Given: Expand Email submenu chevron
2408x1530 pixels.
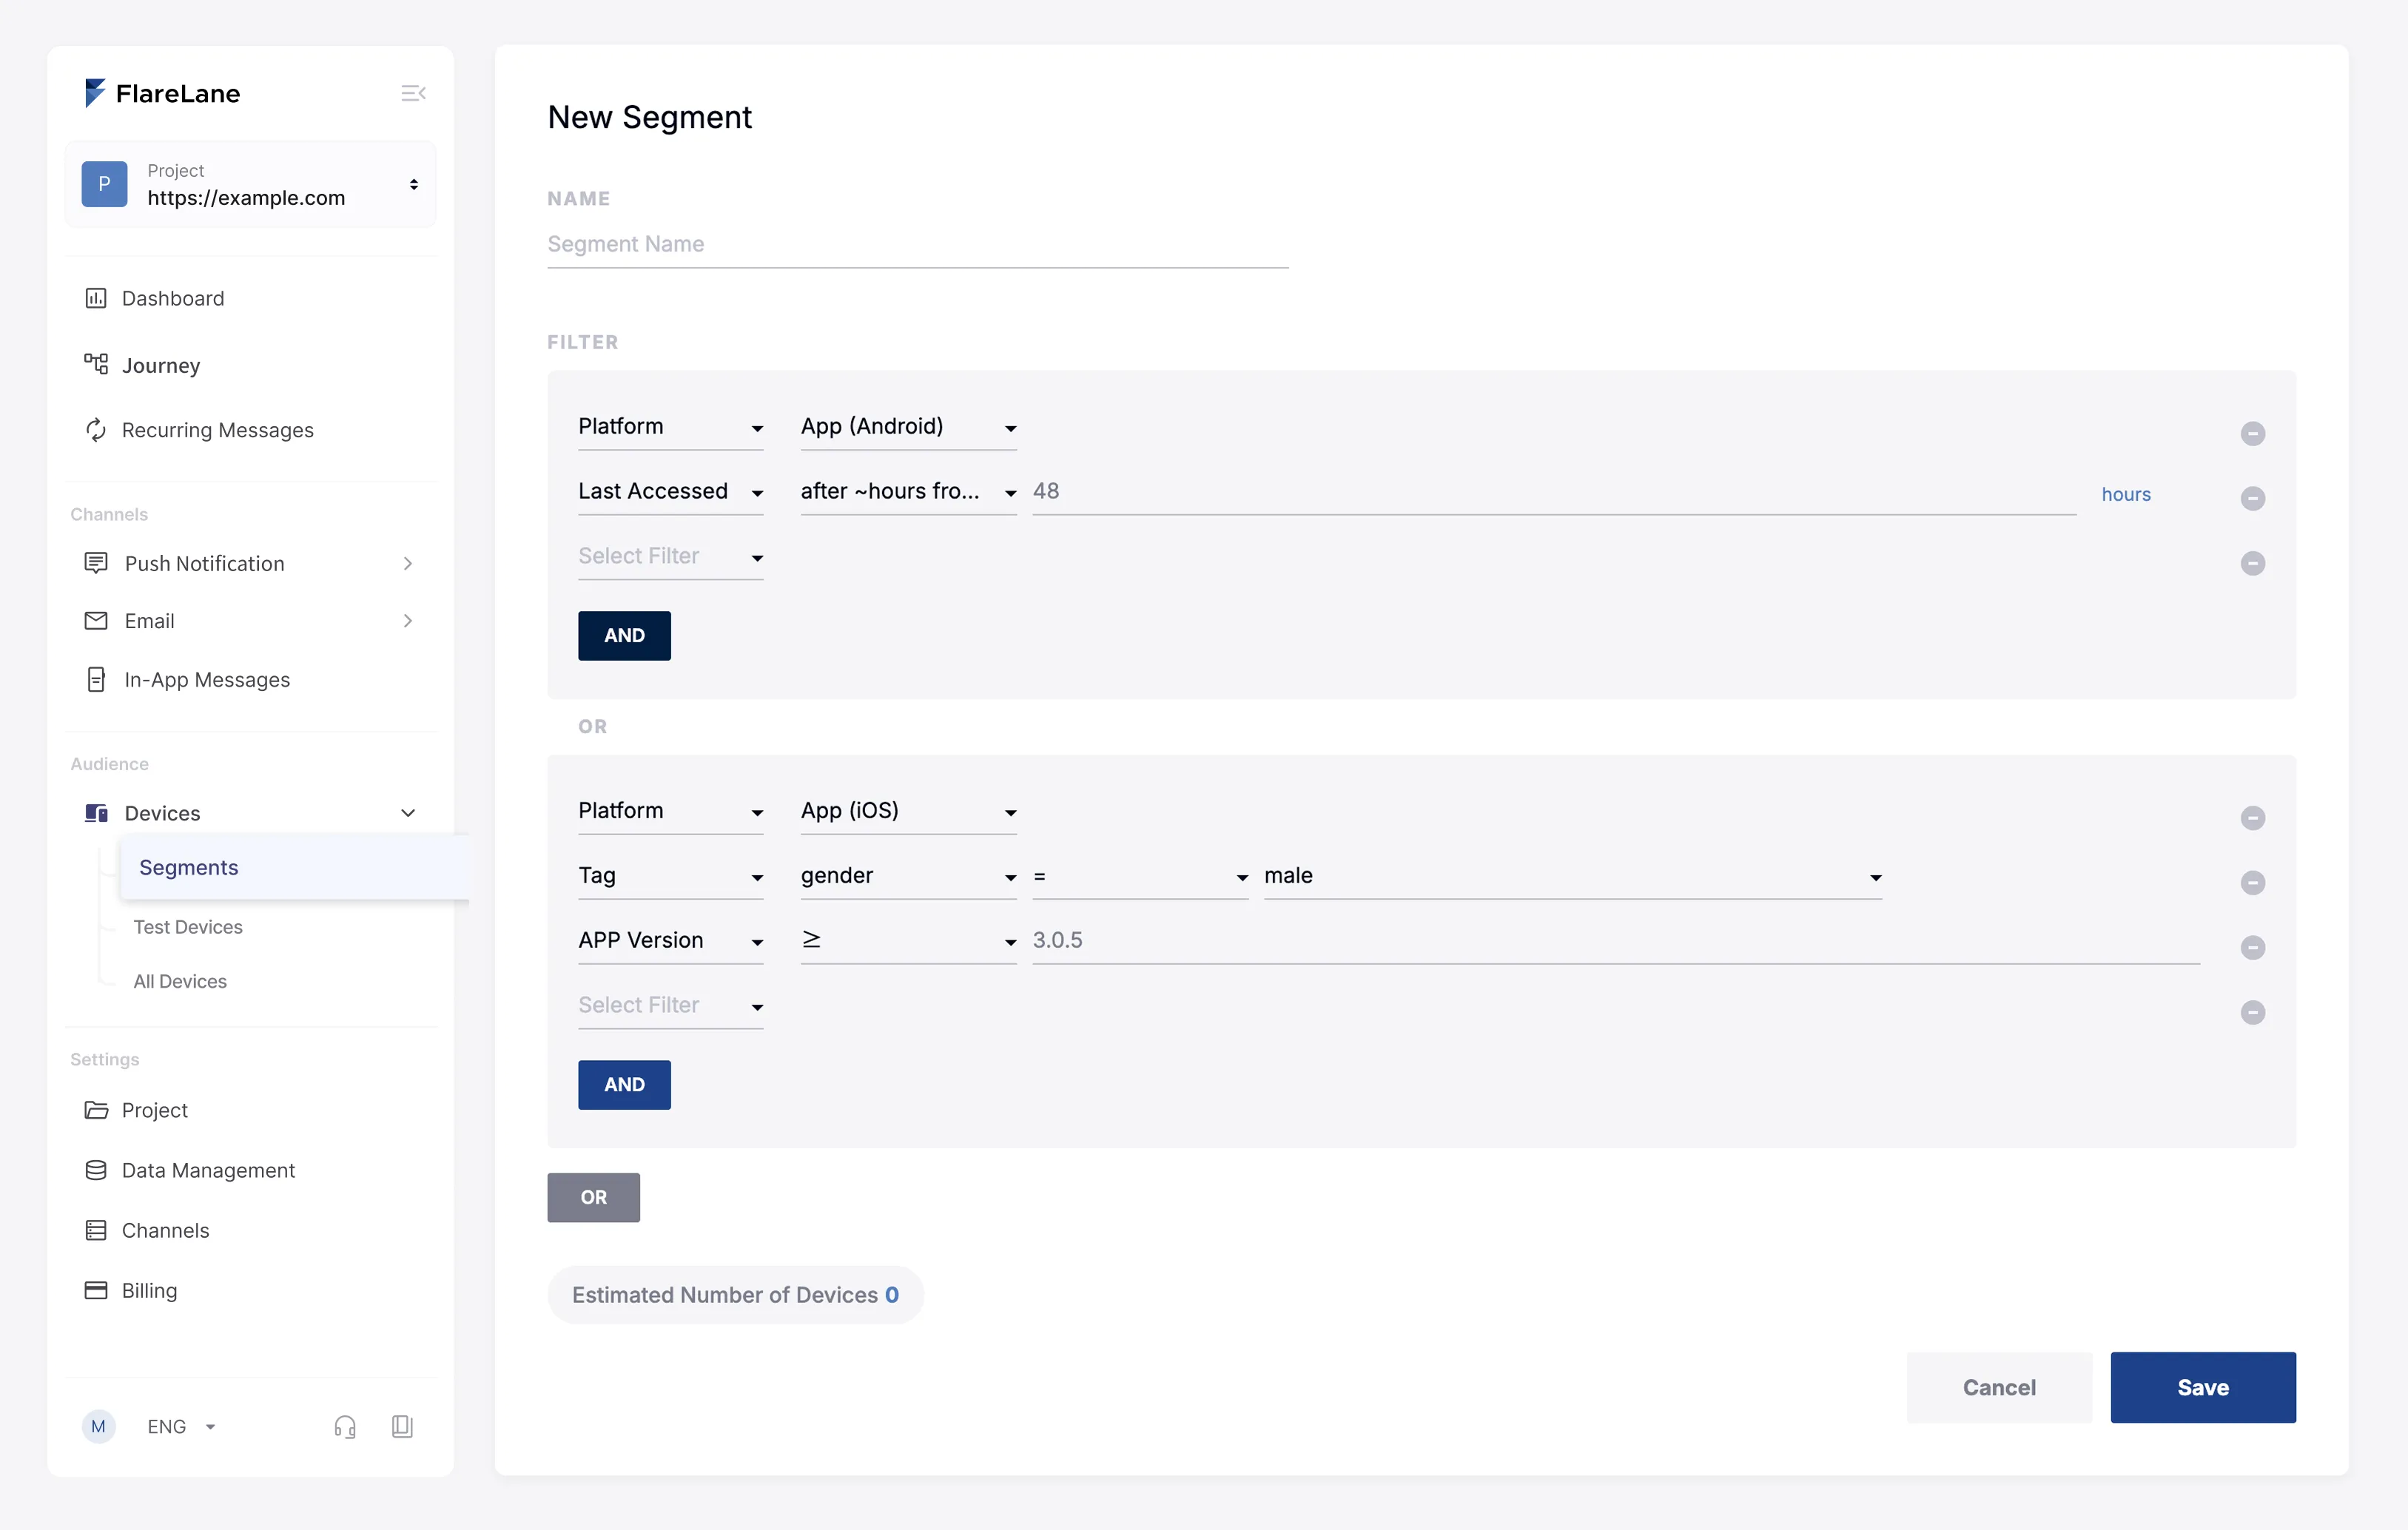Looking at the screenshot, I should pyautogui.click(x=408, y=621).
